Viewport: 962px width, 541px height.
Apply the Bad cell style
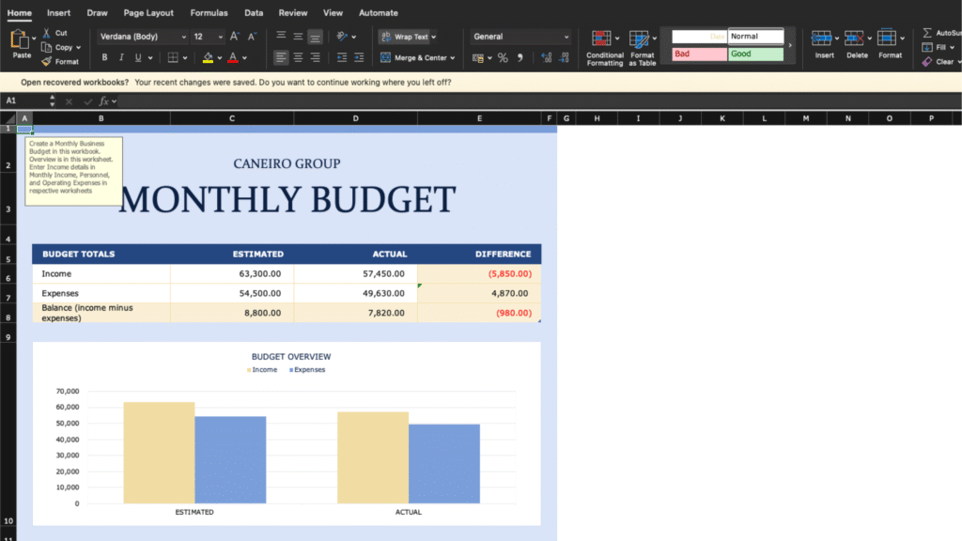click(x=699, y=54)
